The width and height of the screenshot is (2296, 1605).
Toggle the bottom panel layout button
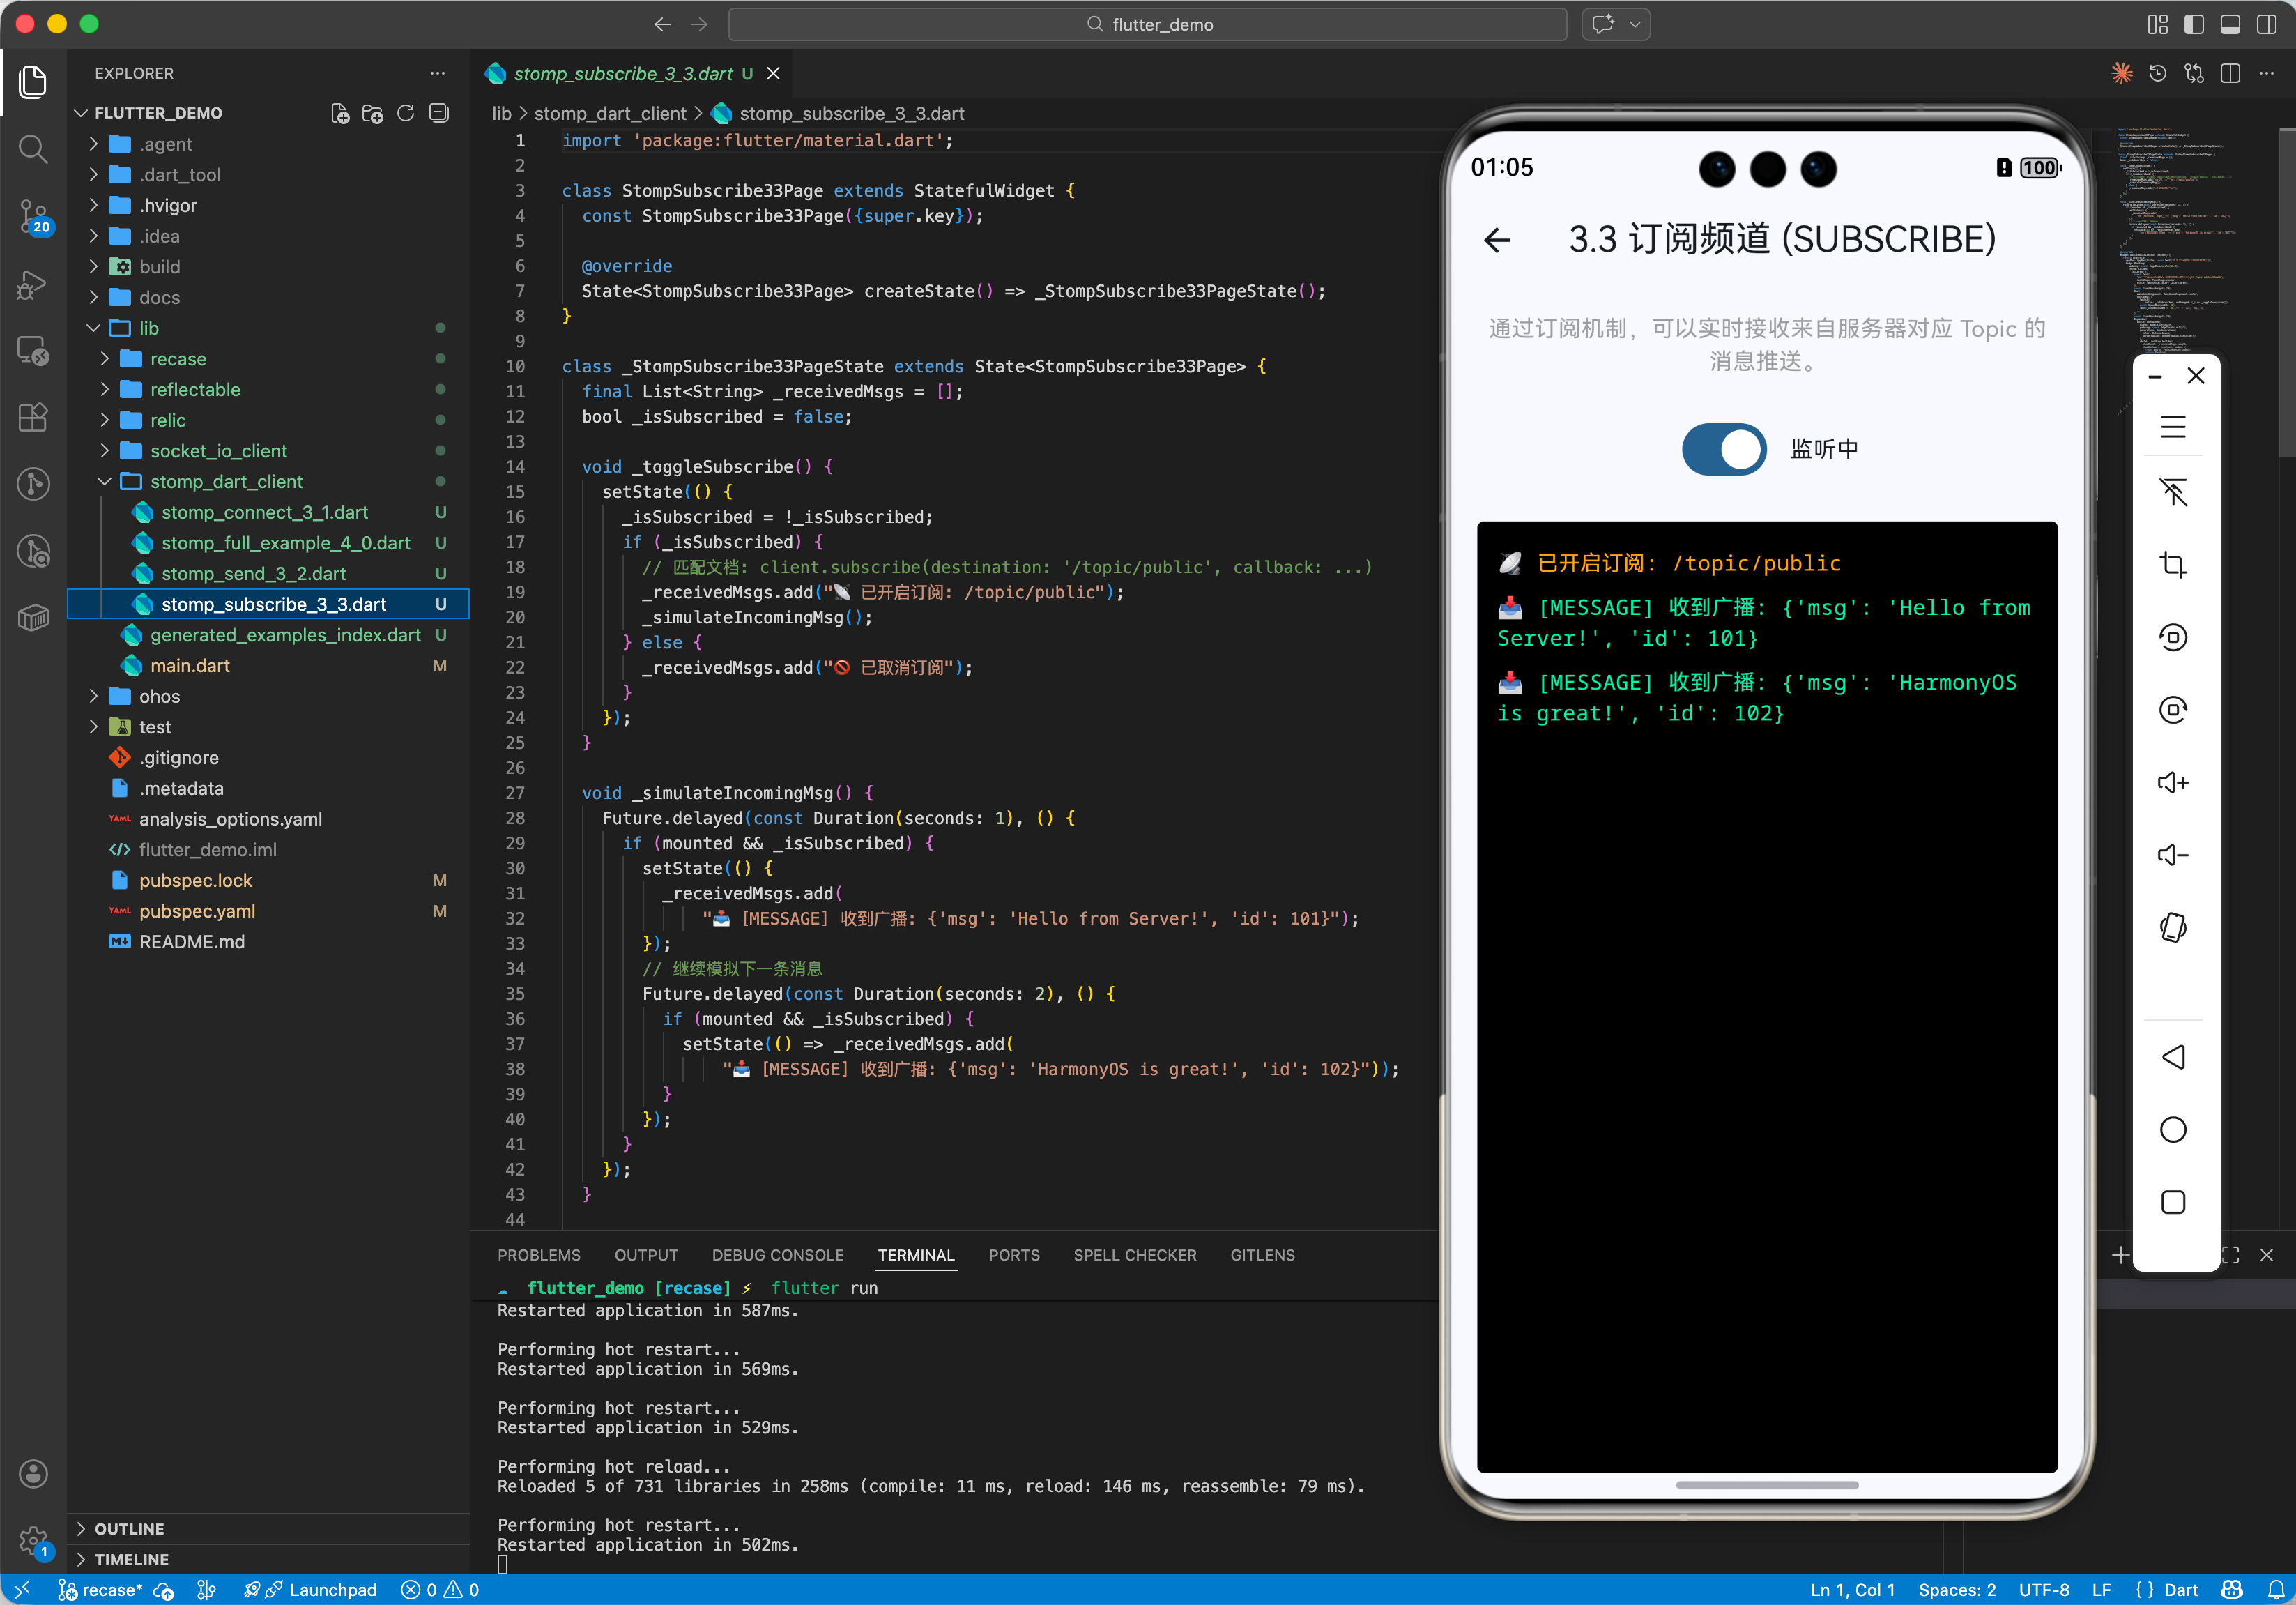tap(2230, 25)
